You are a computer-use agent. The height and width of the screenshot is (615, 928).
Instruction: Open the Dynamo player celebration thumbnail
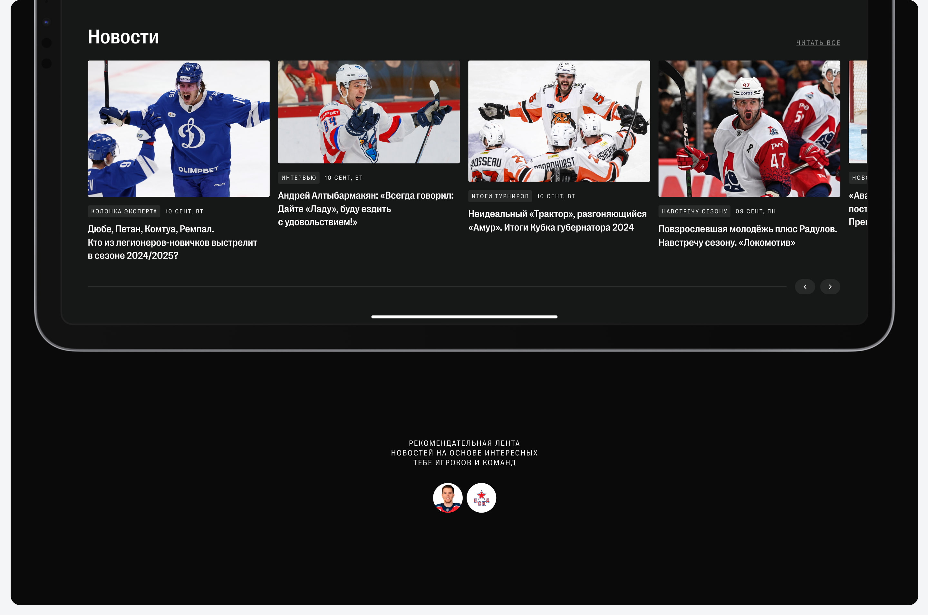(x=179, y=129)
